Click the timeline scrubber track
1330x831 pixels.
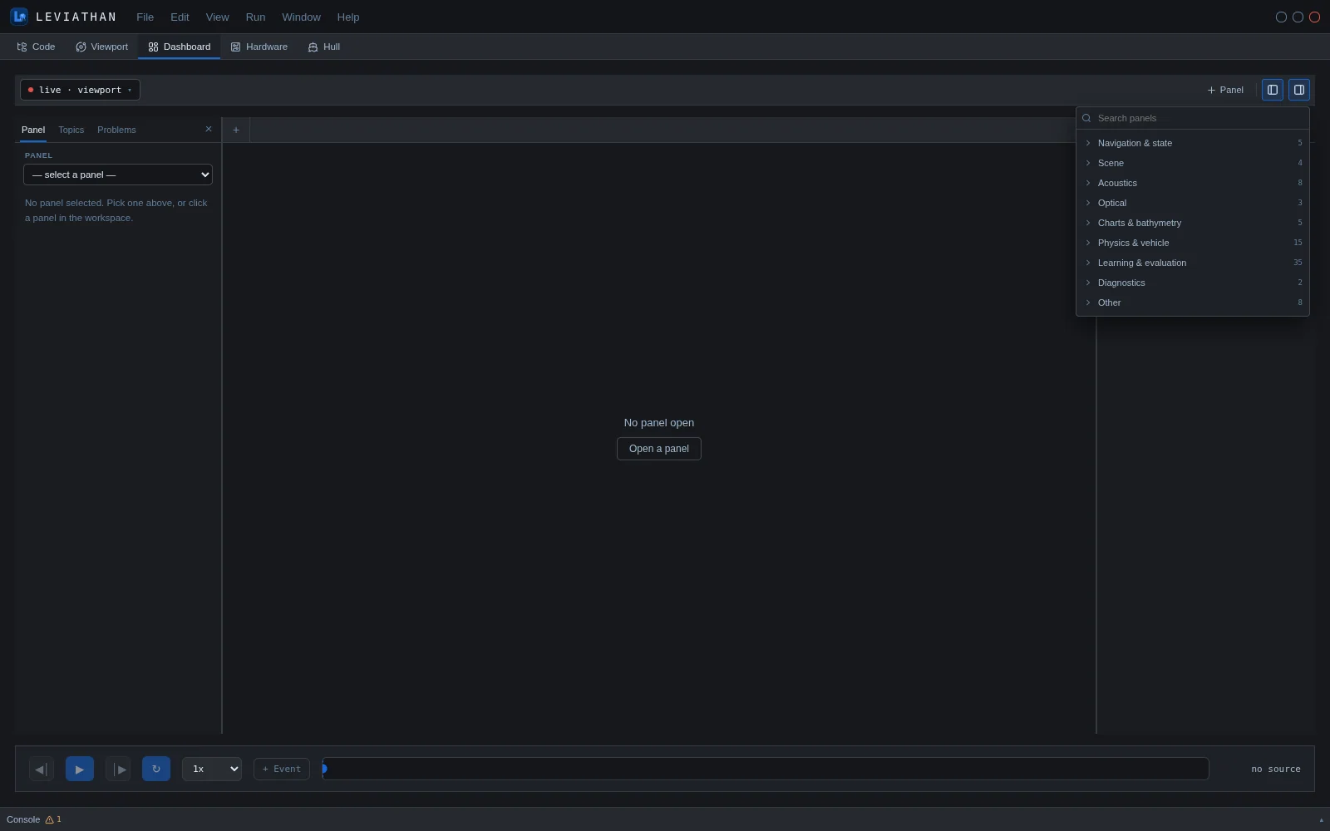click(766, 769)
